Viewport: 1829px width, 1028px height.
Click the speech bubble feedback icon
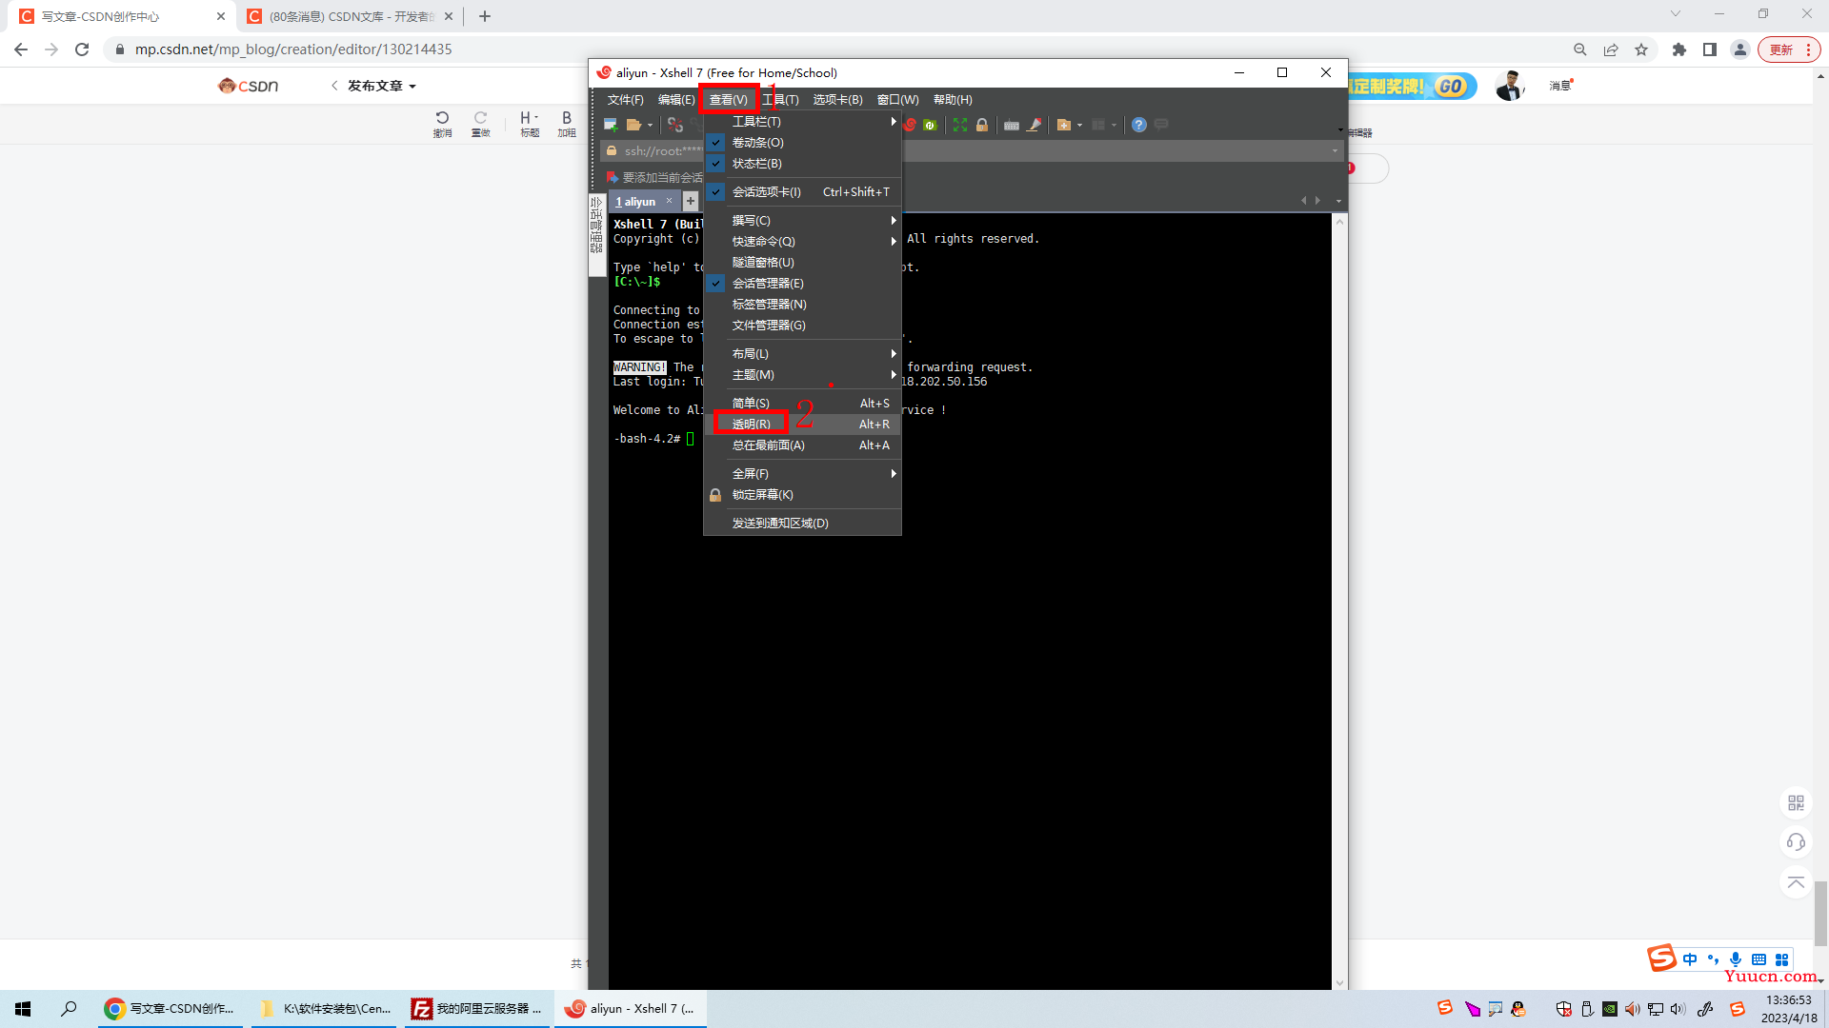[1161, 125]
